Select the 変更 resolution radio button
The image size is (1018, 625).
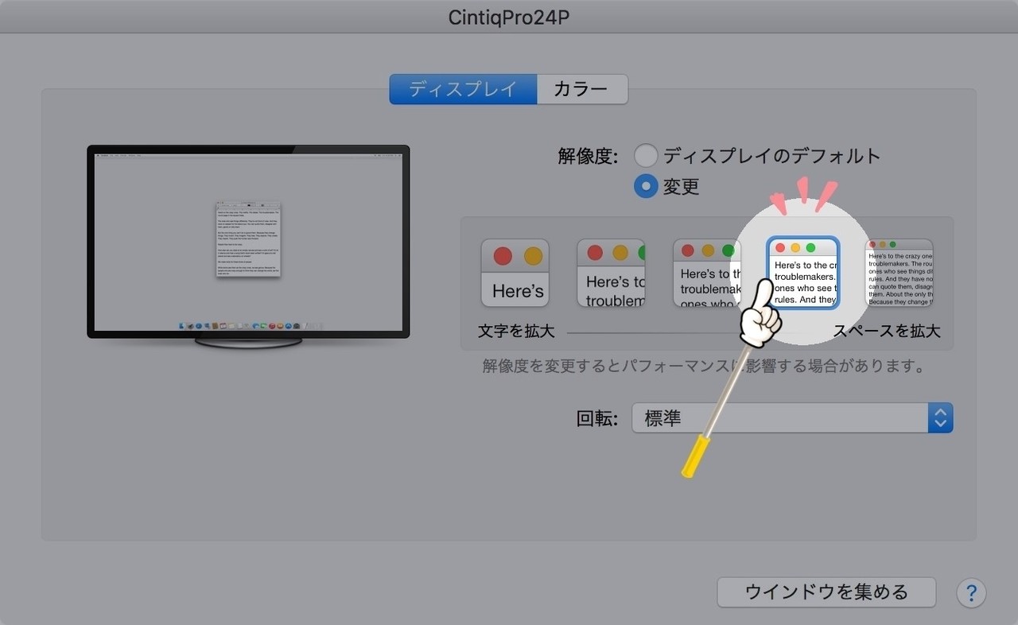(646, 186)
